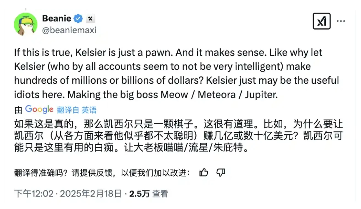This screenshot has height=209, width=361.
Task: Click the 2.5万 查看 view count
Action: point(149,194)
